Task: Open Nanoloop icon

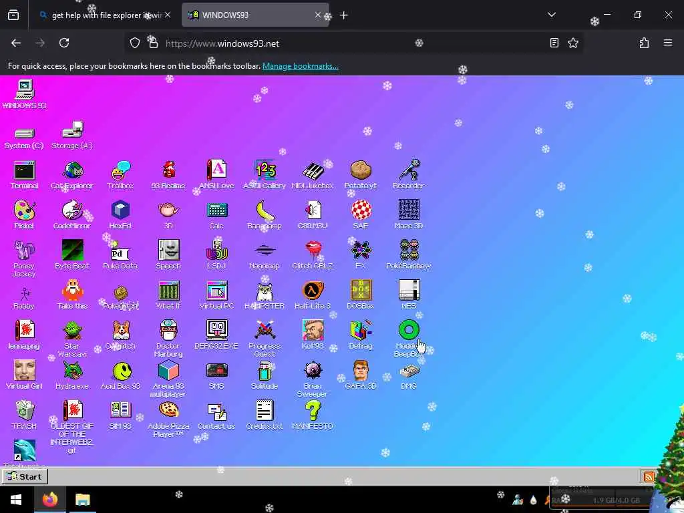Action: [x=265, y=255]
